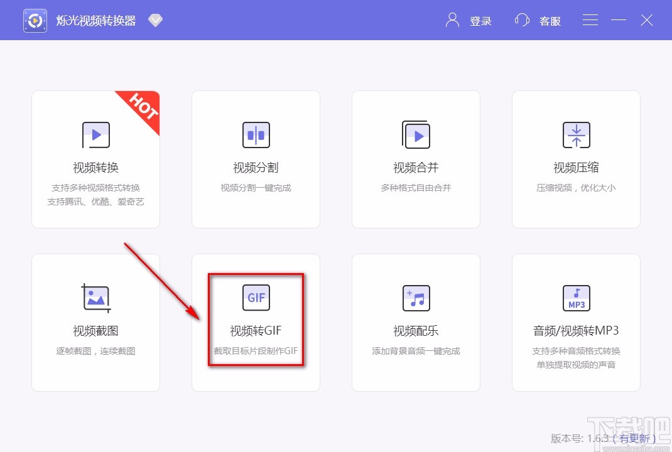Open the hamburger menu in the title bar

click(x=590, y=19)
